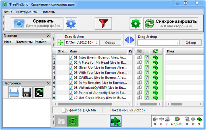The width and height of the screenshot is (206, 130).
Task: Add a folder pair with the green plus
Action: coord(61,42)
